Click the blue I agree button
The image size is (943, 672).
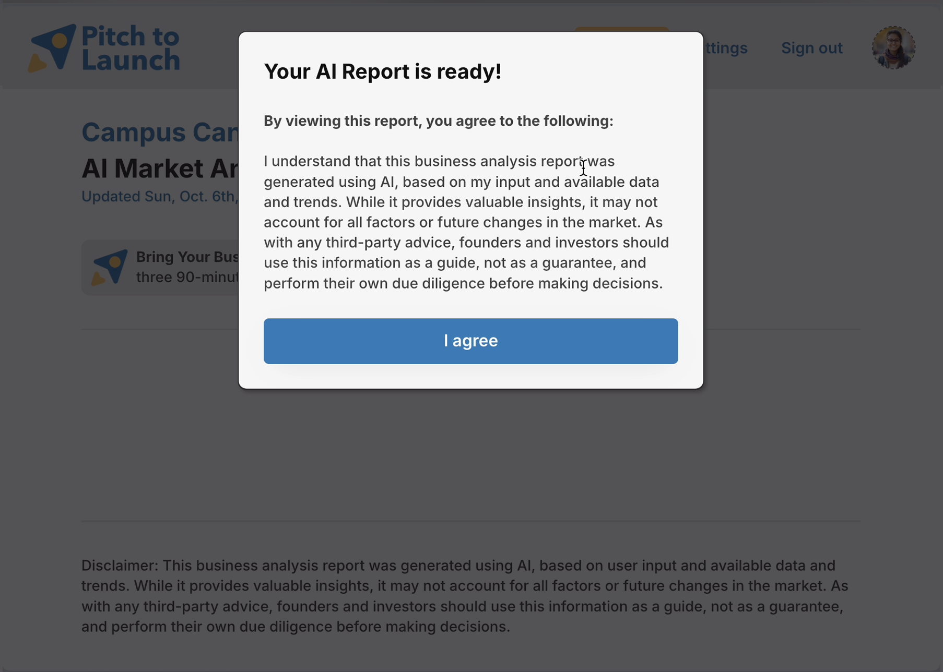(x=470, y=341)
